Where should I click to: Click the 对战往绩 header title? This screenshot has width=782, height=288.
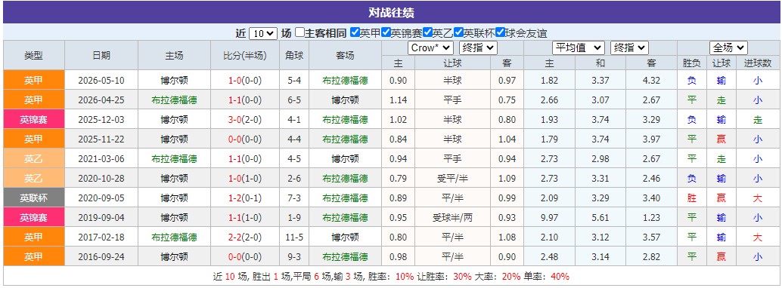point(391,12)
